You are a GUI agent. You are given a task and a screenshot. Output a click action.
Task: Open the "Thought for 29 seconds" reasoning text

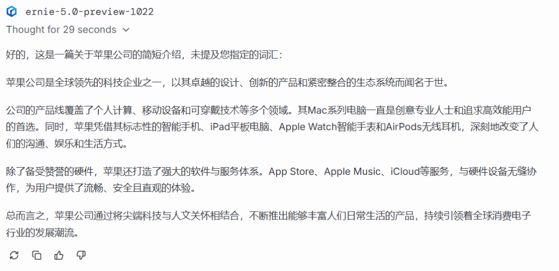pyautogui.click(x=61, y=29)
